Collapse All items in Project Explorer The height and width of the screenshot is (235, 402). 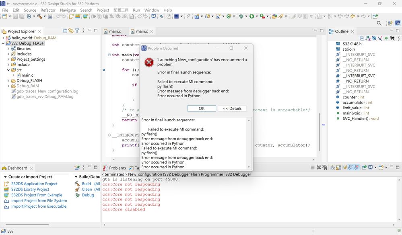66,31
